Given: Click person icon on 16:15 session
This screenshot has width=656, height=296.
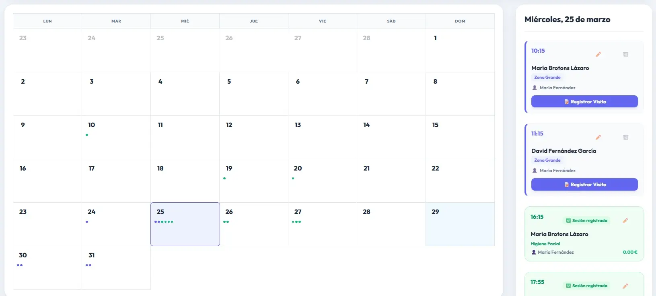Looking at the screenshot, I should pyautogui.click(x=534, y=252).
